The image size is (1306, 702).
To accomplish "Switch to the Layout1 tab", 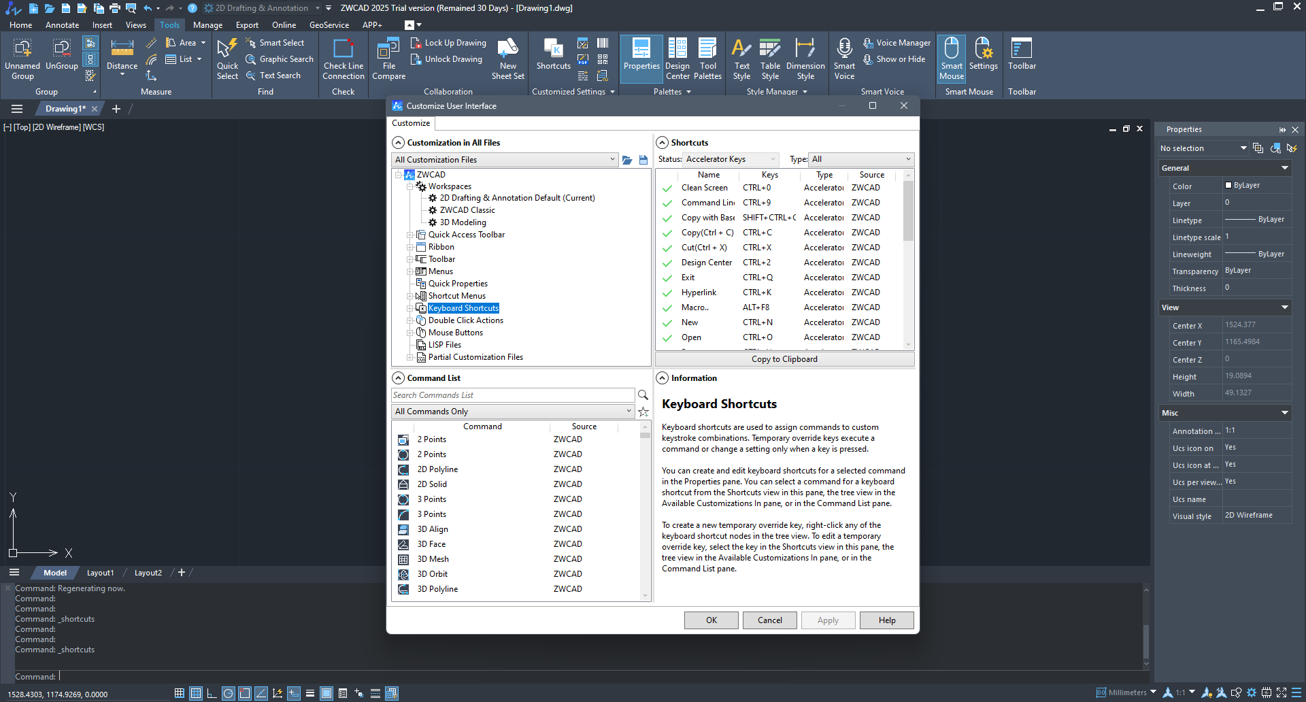I will coord(100,573).
